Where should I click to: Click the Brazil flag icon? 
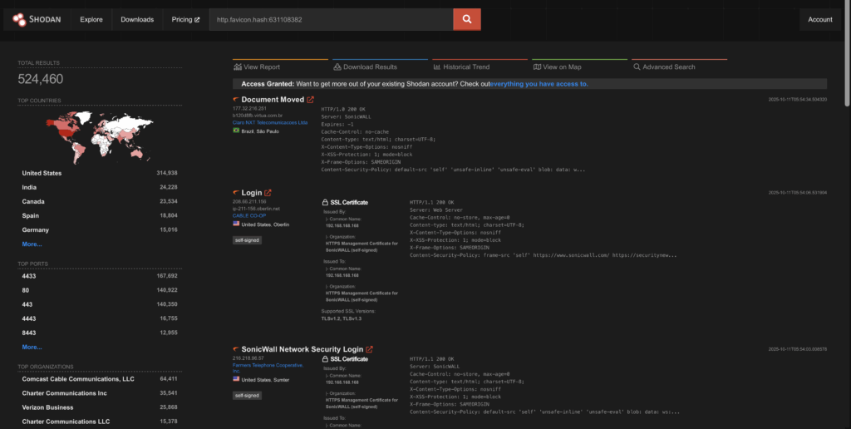236,131
